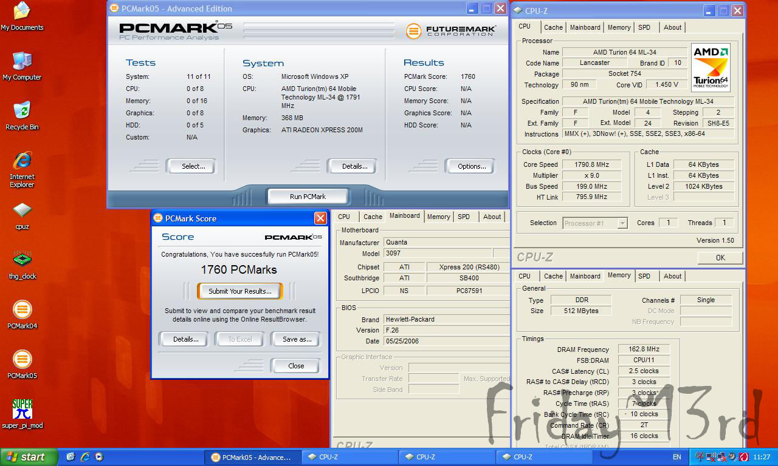
Task: Click the PCMark Score dialog title bar icon
Action: click(x=158, y=218)
